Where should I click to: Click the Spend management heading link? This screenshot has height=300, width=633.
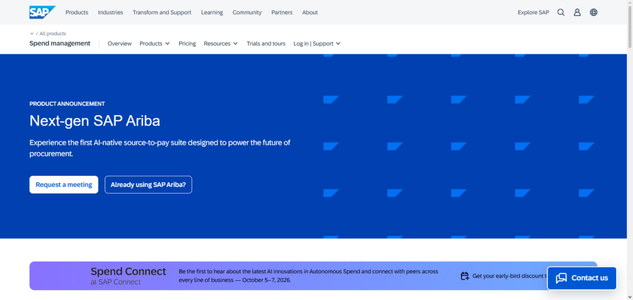(x=60, y=43)
